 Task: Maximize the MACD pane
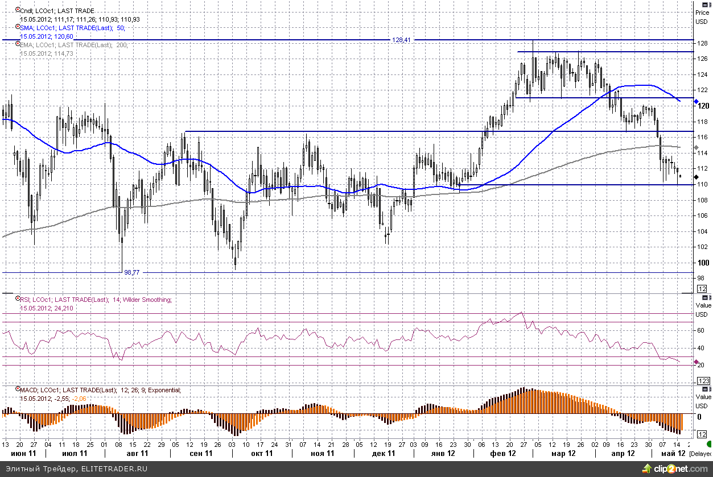click(x=706, y=388)
